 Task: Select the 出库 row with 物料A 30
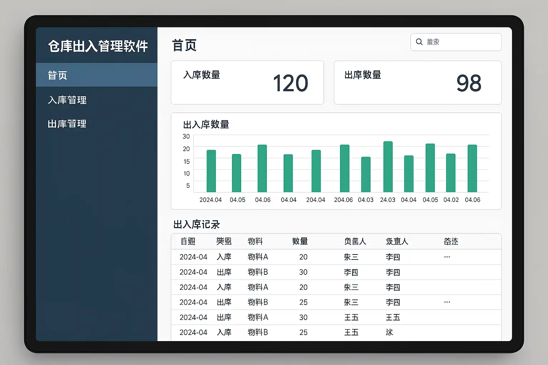tap(336, 317)
